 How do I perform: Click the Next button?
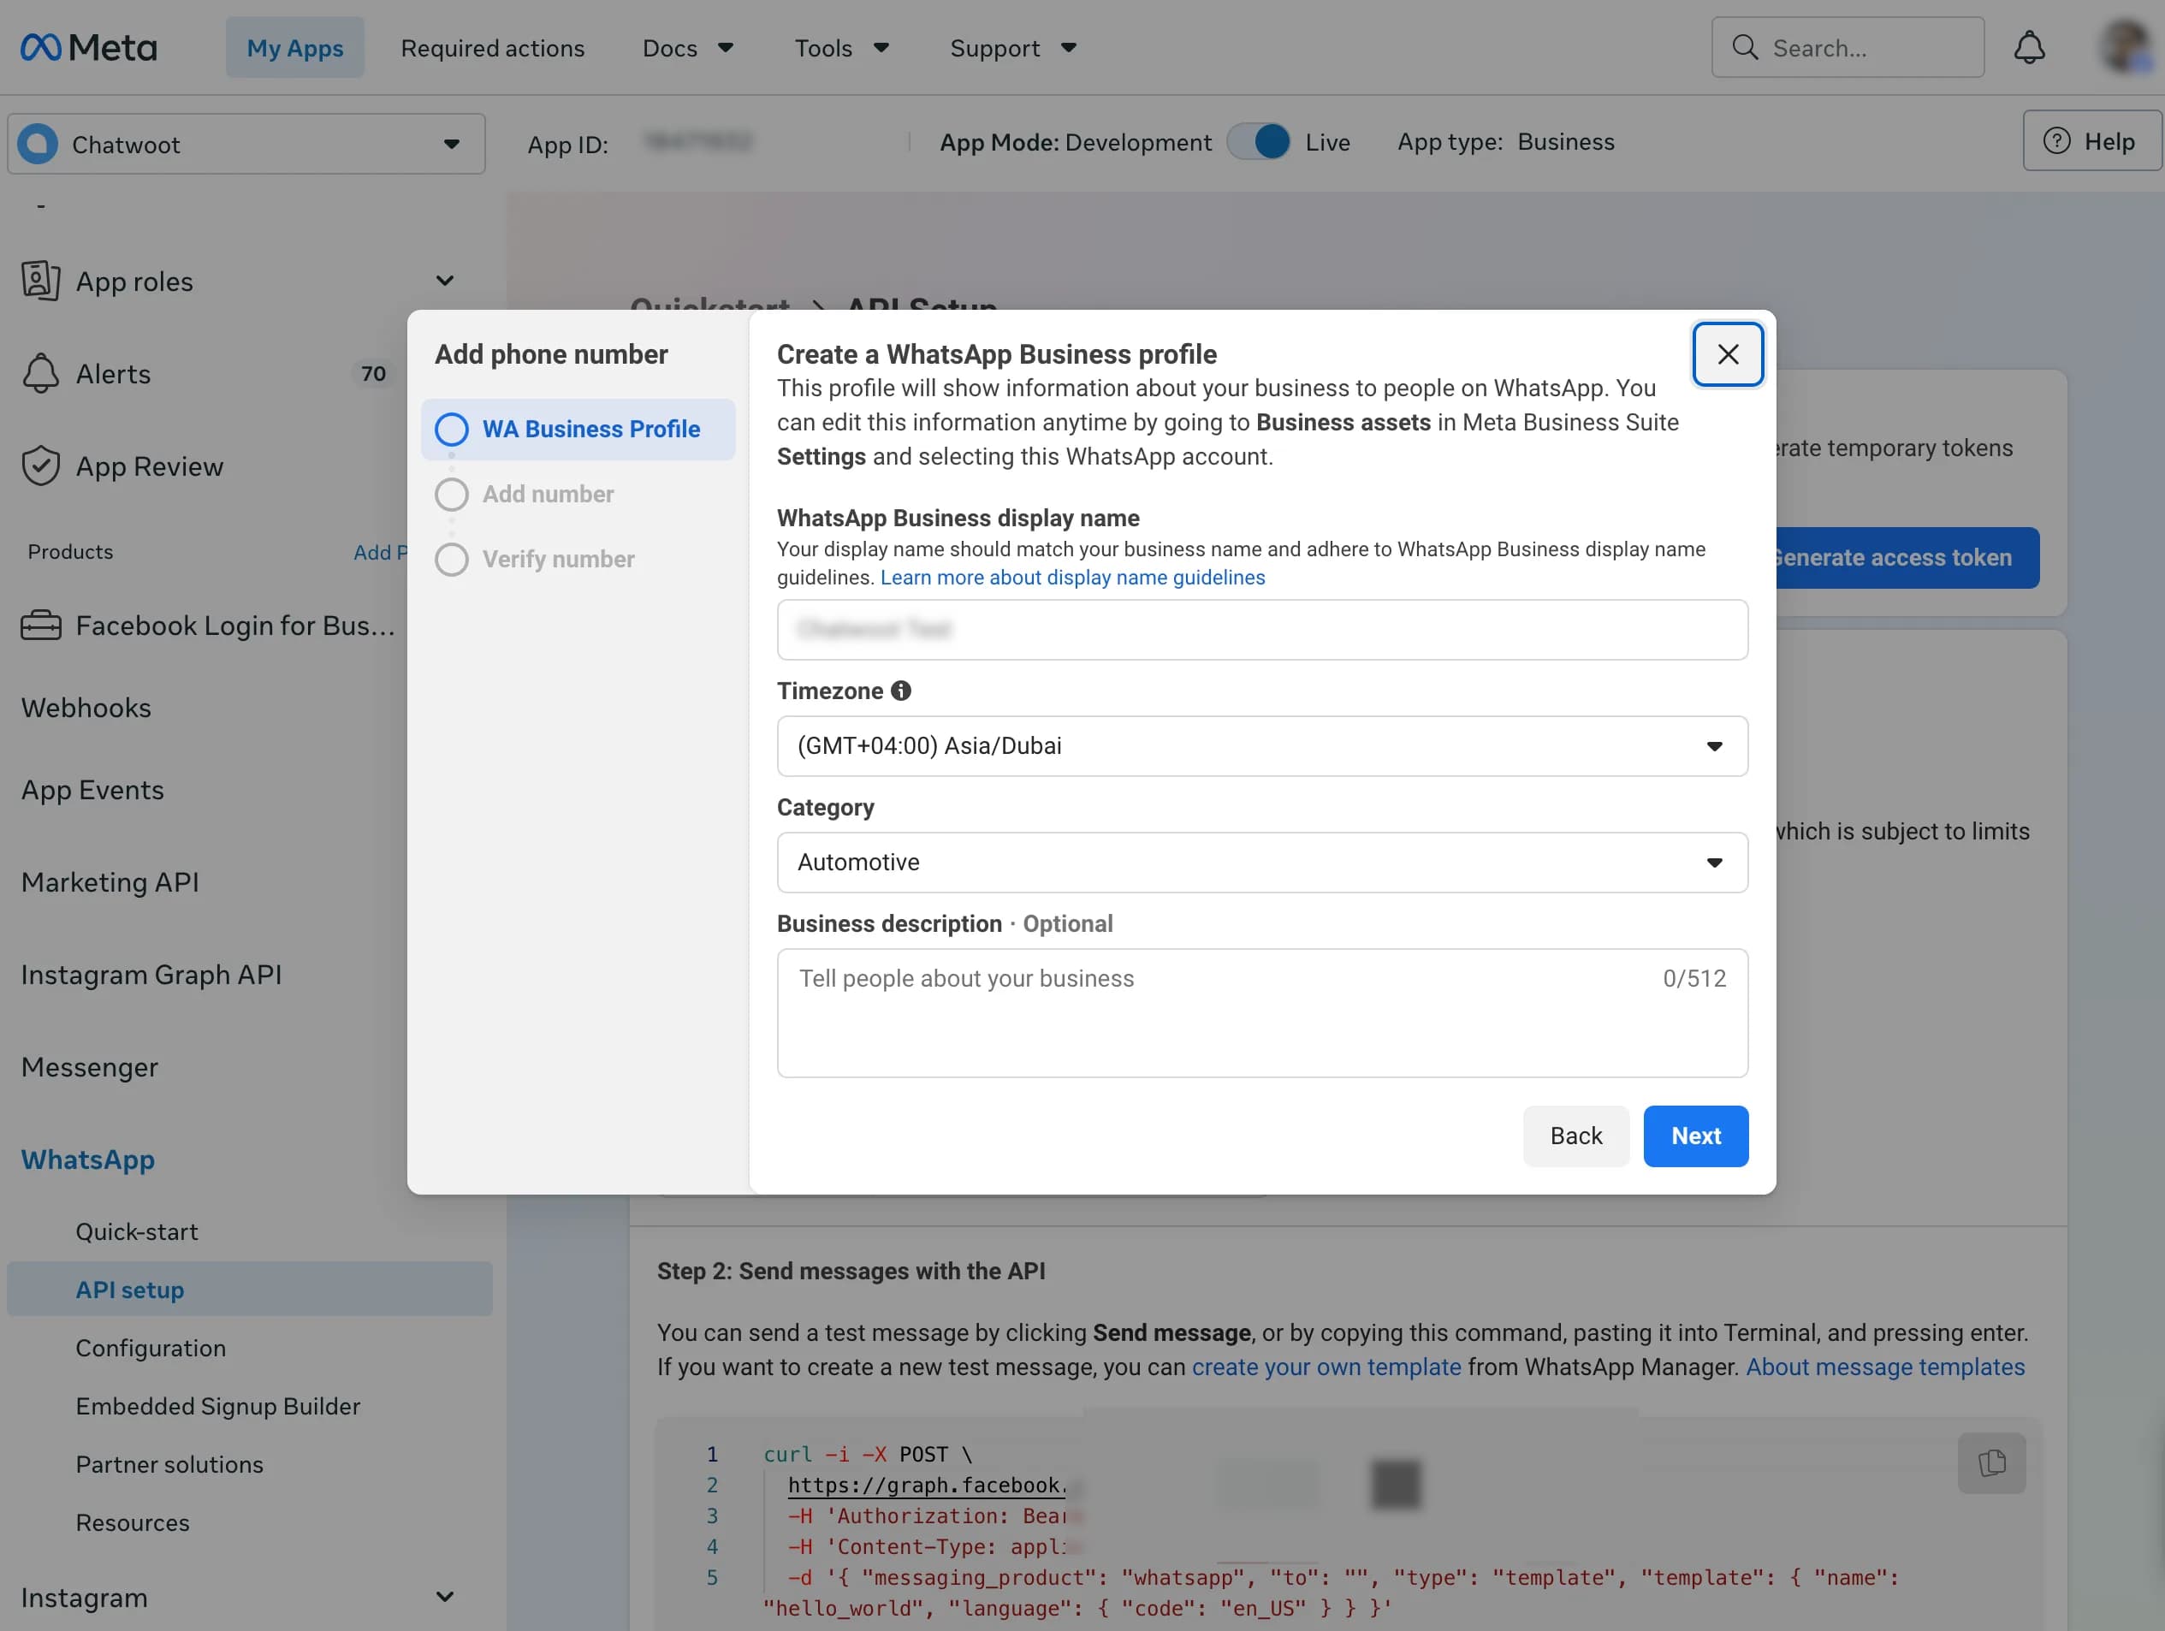coord(1695,1136)
